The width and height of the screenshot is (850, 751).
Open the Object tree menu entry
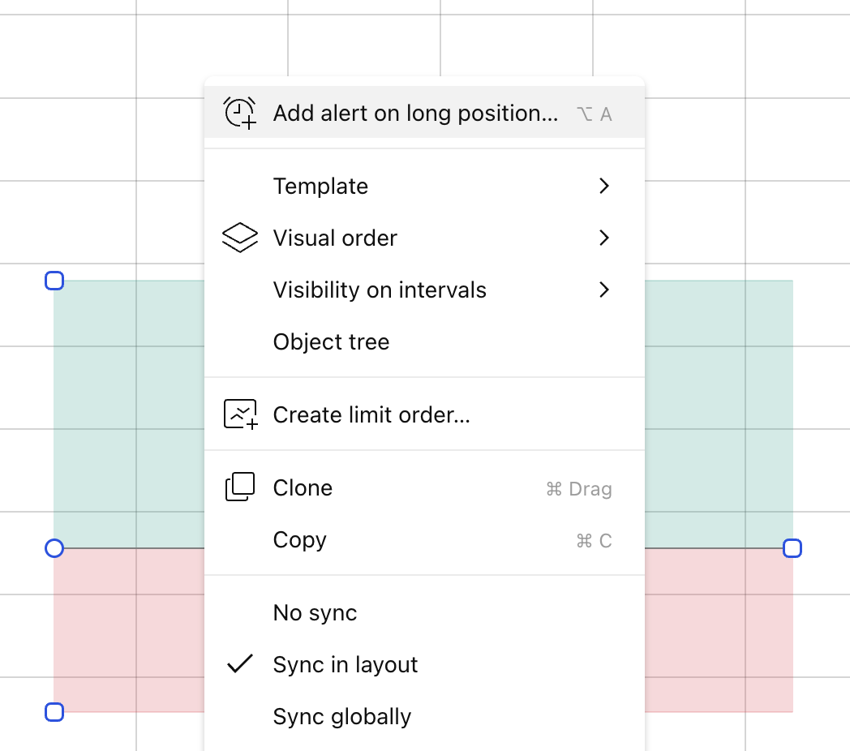424,341
